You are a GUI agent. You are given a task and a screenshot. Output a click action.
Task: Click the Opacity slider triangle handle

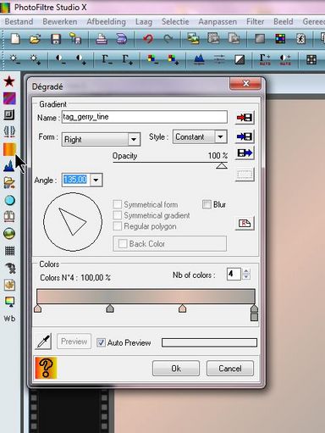pos(222,165)
